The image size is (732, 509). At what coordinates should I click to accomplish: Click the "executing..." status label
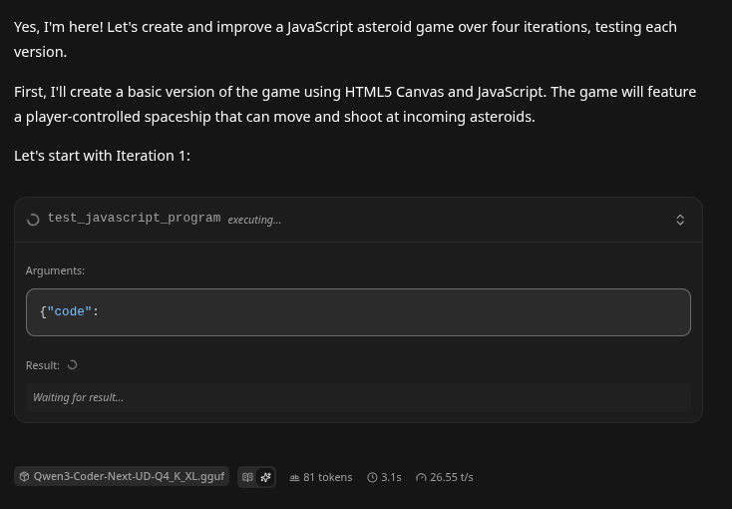[254, 220]
